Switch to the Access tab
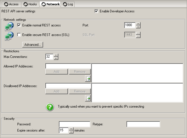This screenshot has width=187, height=138. 11,4
